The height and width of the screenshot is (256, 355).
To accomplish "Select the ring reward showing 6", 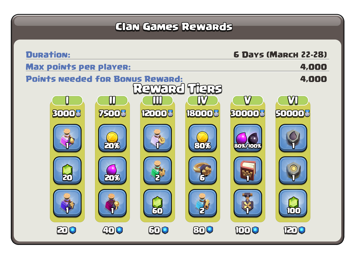I will pyautogui.click(x=203, y=171).
